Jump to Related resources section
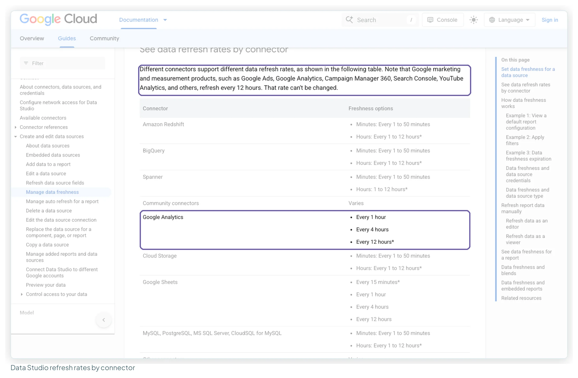The width and height of the screenshot is (578, 378). coord(521,298)
